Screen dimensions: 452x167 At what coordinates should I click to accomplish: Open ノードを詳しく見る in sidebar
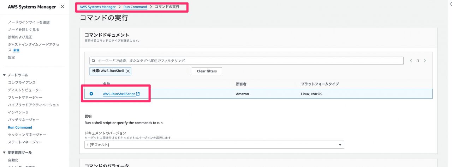(x=24, y=30)
